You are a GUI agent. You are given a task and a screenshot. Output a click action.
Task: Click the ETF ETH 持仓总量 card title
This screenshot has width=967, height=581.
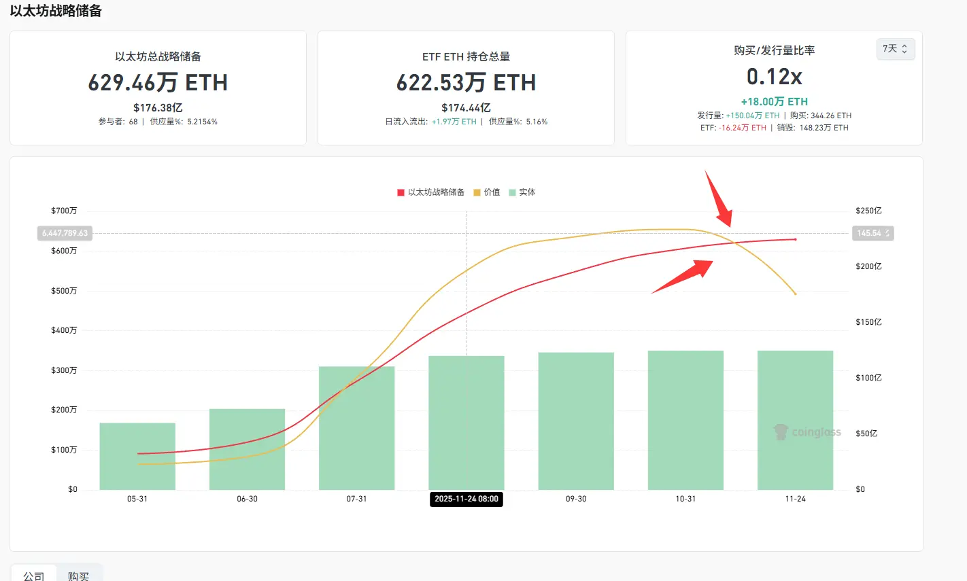tap(466, 56)
